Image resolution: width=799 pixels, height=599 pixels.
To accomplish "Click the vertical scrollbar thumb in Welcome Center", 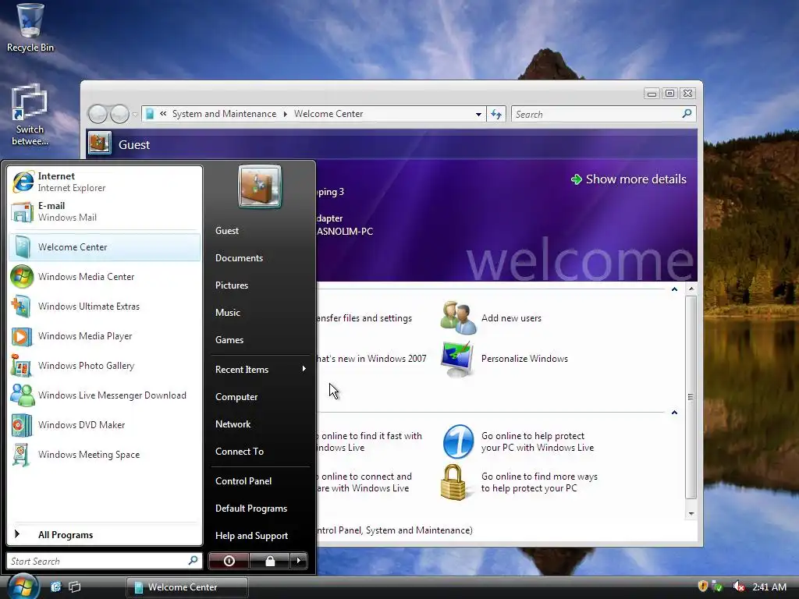I will pos(691,397).
